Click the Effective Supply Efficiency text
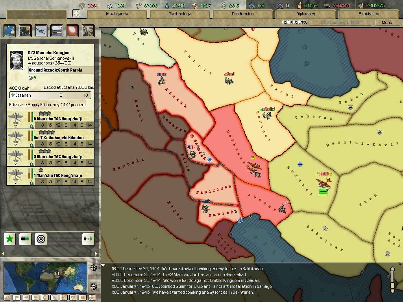This screenshot has width=403, height=302. [48, 105]
